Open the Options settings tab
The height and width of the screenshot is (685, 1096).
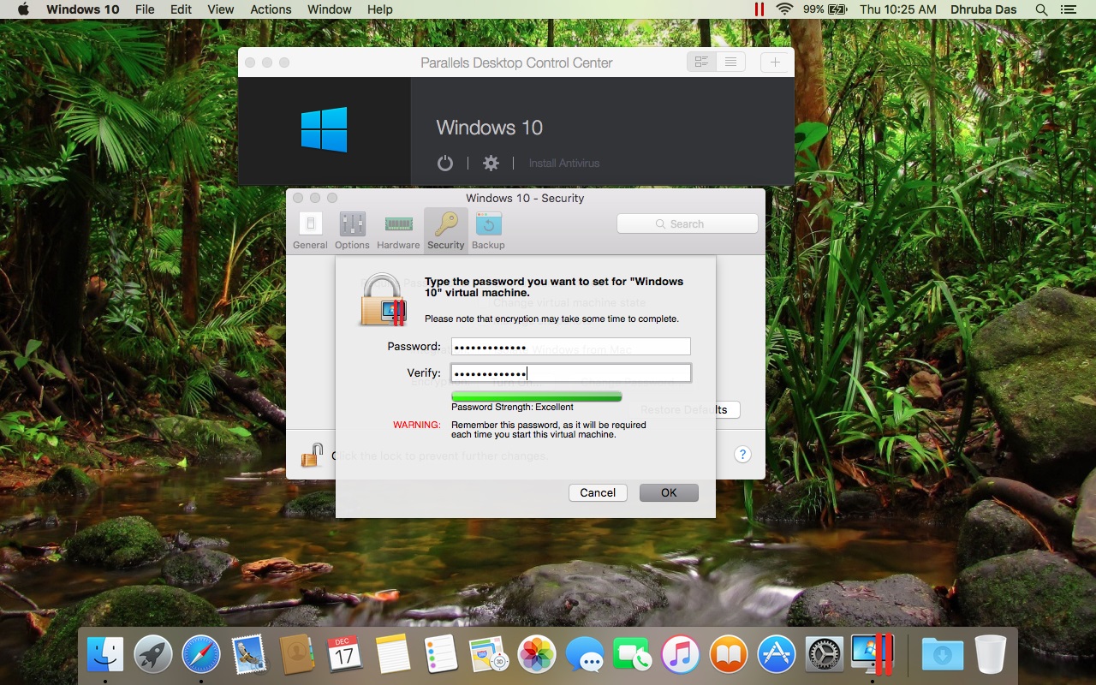click(352, 230)
